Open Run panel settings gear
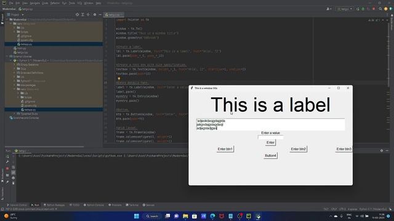Image resolution: width=394 pixels, height=221 pixels. pos(382,150)
